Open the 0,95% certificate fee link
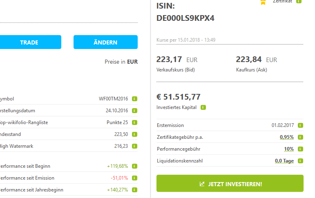The image size is (315, 198). tap(286, 137)
